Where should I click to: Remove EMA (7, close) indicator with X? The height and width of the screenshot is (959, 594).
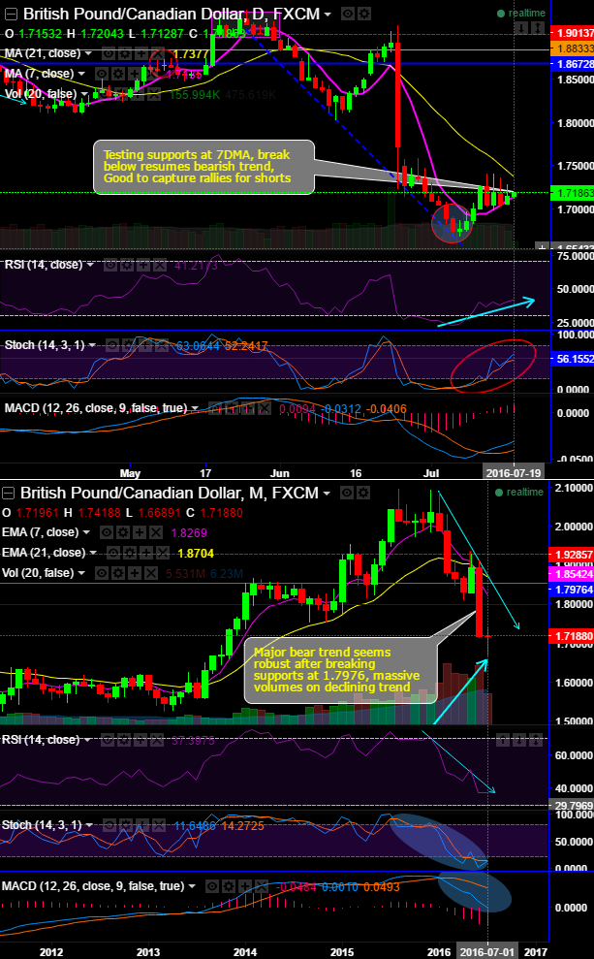pos(156,532)
